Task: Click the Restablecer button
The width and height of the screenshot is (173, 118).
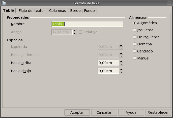Action: pyautogui.click(x=158, y=112)
